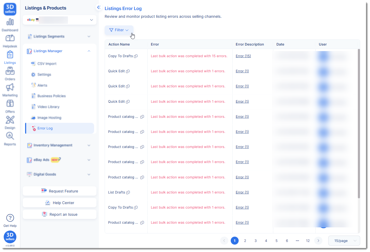Go to page 3 of the error log
This screenshot has width=370, height=252.
[256, 241]
